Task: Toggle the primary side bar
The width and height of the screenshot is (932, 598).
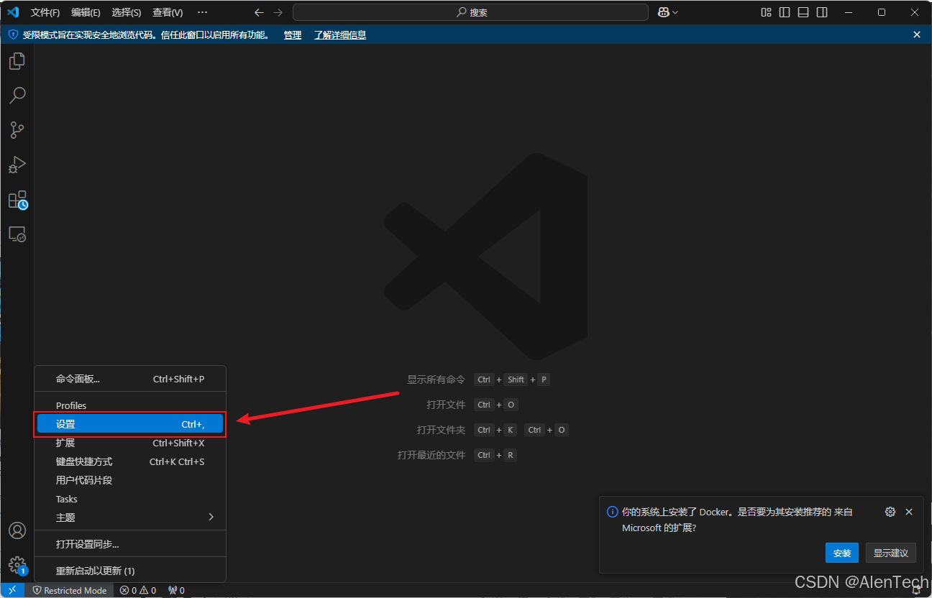Action: click(785, 12)
